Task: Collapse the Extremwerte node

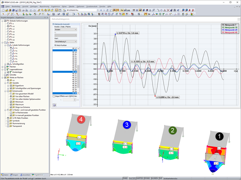Action: click(5, 91)
